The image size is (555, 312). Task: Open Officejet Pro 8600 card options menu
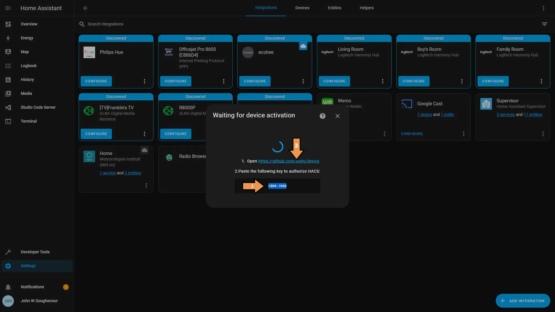tap(224, 81)
